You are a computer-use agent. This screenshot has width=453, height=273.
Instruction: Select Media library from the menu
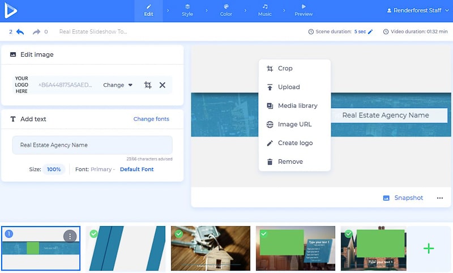tap(297, 106)
